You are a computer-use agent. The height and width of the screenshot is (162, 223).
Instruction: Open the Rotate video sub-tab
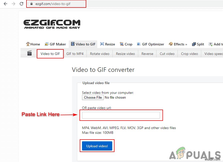point(99,54)
